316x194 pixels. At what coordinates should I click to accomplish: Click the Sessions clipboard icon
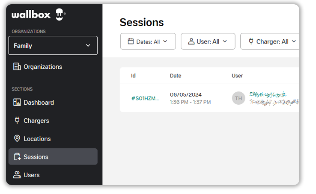coord(17,157)
